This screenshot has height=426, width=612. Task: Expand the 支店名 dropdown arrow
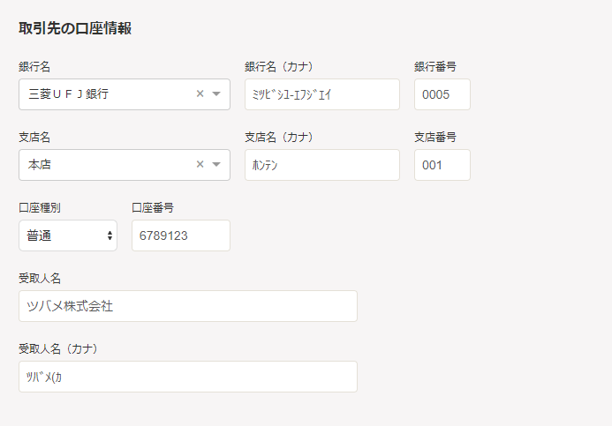point(216,164)
